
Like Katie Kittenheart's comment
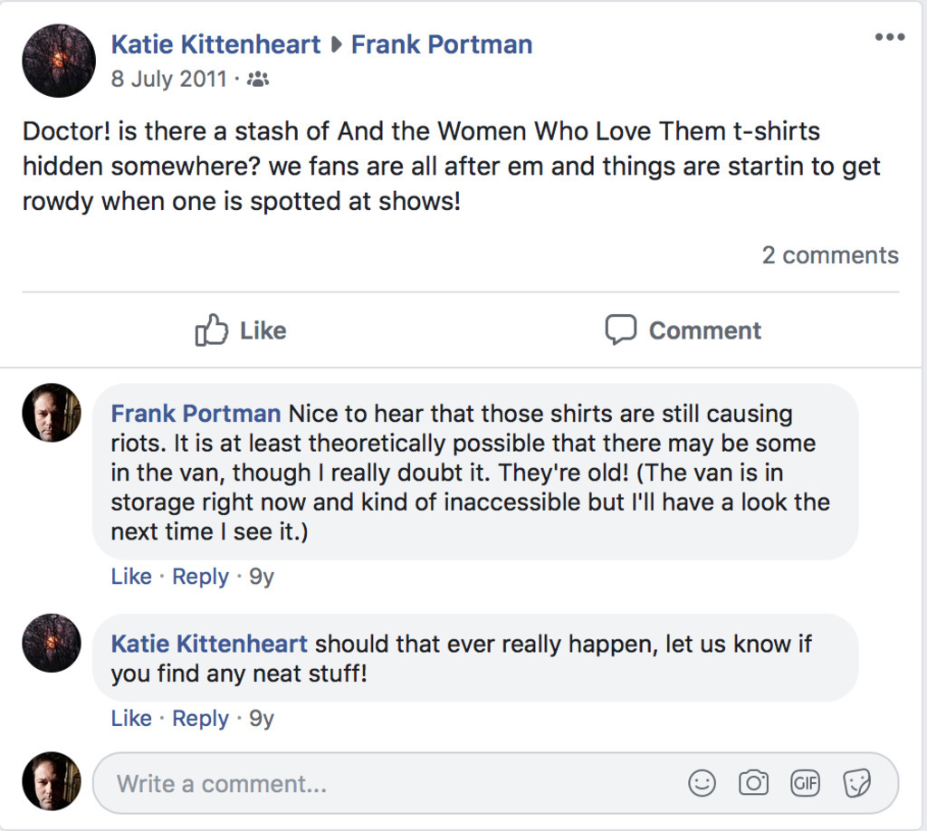[x=131, y=718]
